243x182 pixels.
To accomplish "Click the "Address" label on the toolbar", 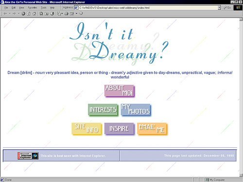I will (68, 7).
